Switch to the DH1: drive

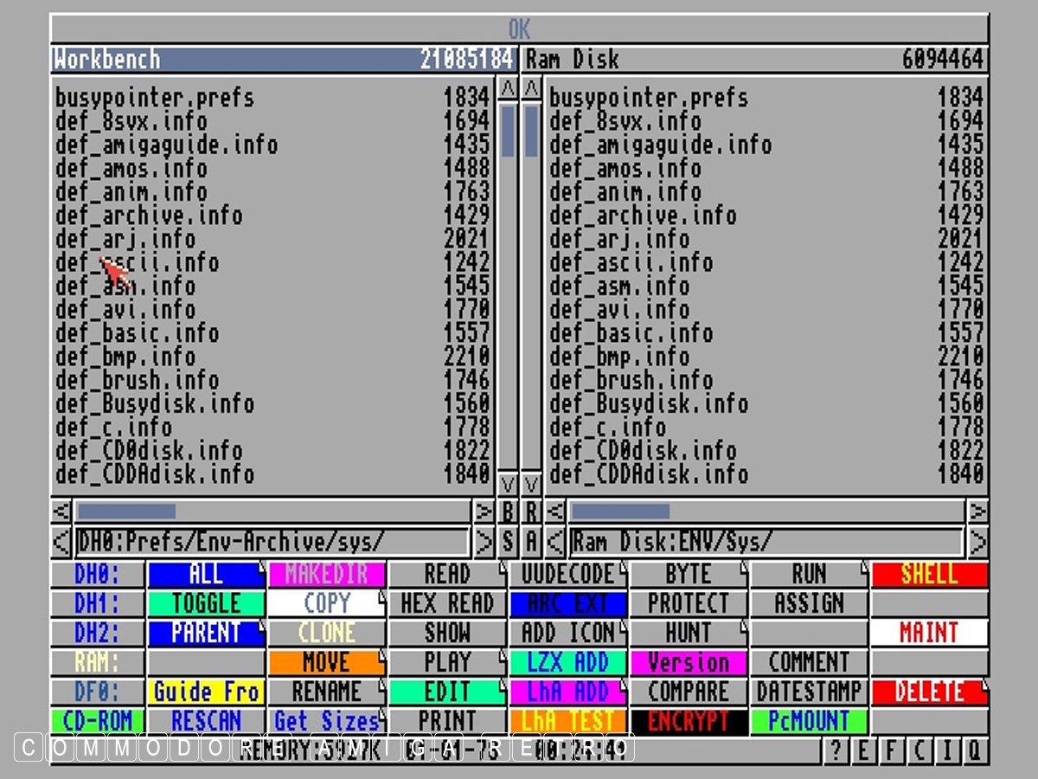click(x=97, y=603)
